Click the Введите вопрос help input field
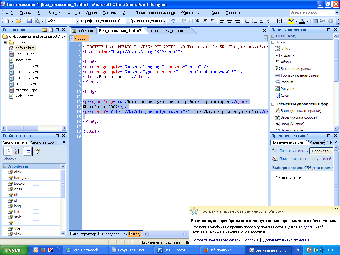Image resolution: width=340 pixels, height=255 pixels. tap(312, 13)
